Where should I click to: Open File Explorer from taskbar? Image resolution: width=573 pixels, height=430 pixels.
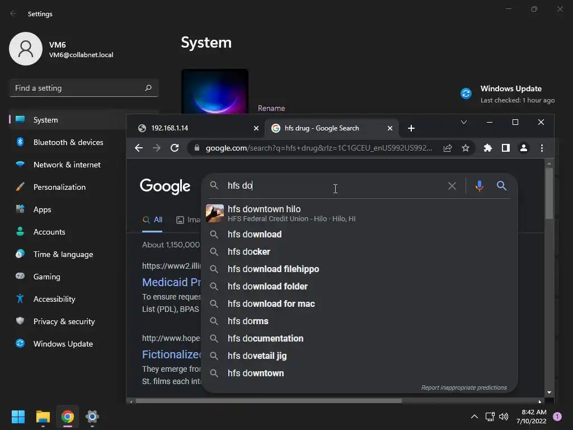[43, 417]
